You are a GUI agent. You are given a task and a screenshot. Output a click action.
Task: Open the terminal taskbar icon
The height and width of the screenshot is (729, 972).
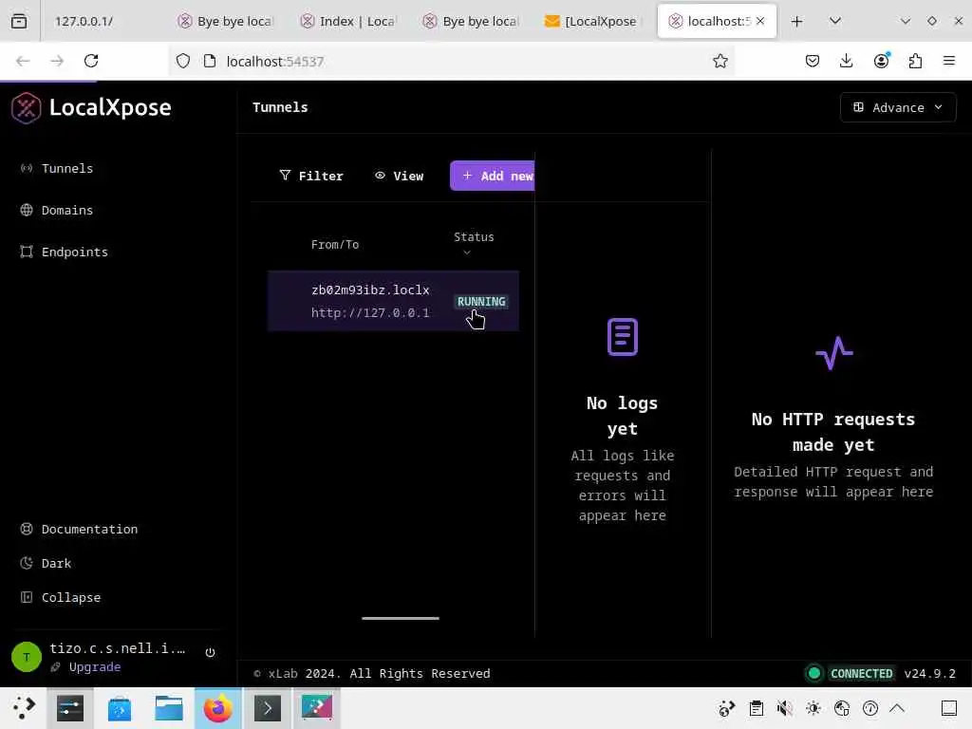(268, 708)
